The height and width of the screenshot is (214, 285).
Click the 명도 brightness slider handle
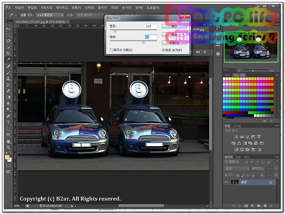coord(115,31)
